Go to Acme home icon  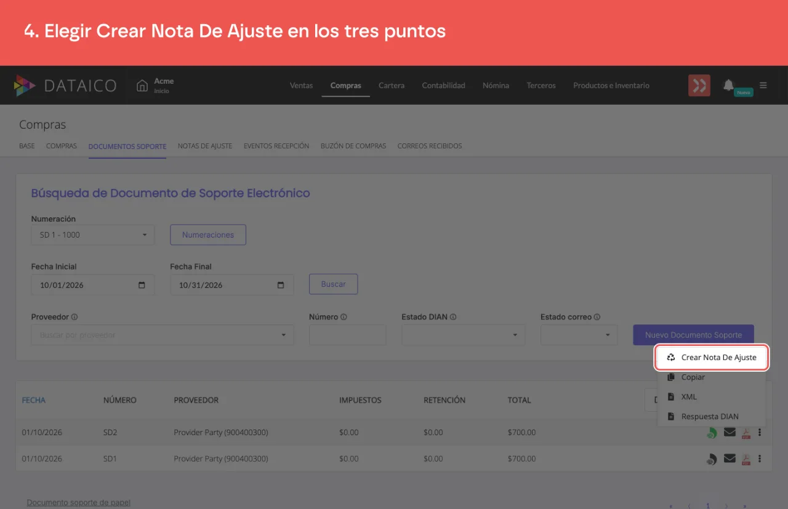point(142,86)
